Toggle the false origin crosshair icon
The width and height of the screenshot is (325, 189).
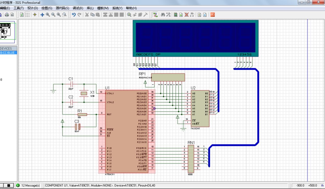click(35, 15)
